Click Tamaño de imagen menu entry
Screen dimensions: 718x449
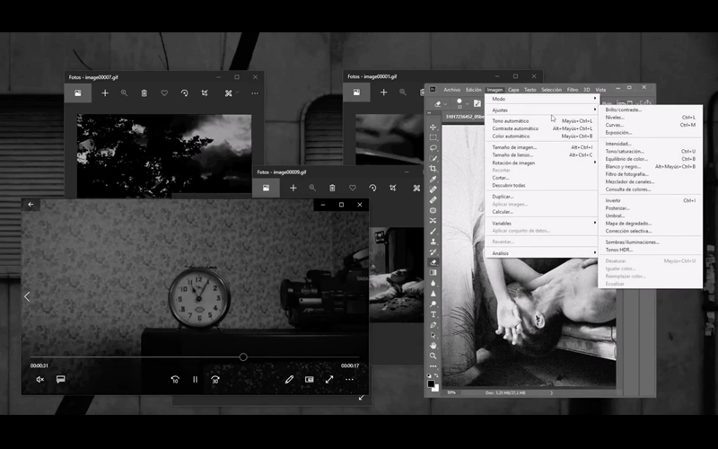click(514, 147)
